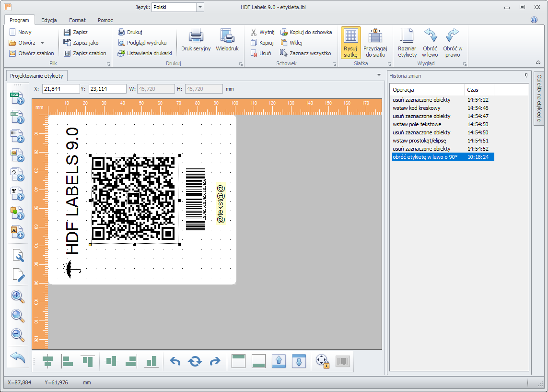Insert barcode from left sidebar

17,136
